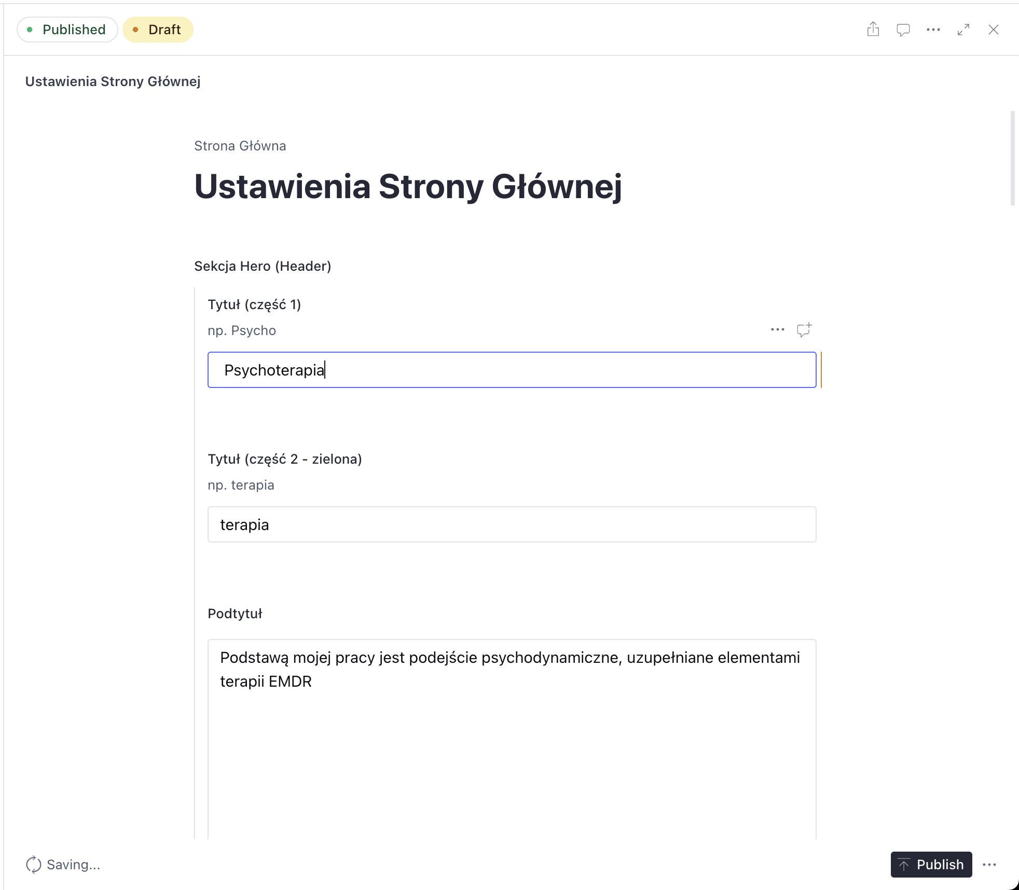Open more publish options ellipsis menu
This screenshot has height=890, width=1019.
[x=989, y=865]
